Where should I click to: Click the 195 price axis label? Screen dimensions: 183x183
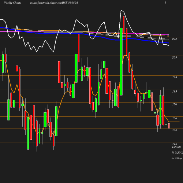point(175,77)
